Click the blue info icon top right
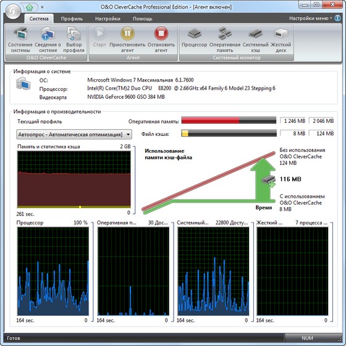346x346 pixels. 337,18
